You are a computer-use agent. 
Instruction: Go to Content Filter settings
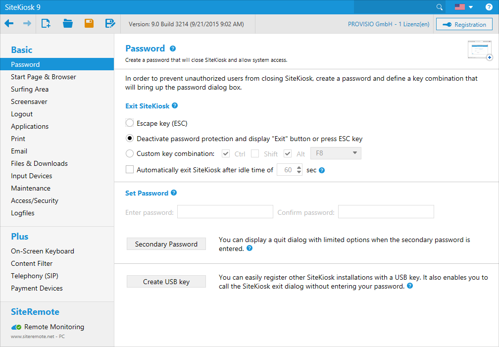point(32,263)
